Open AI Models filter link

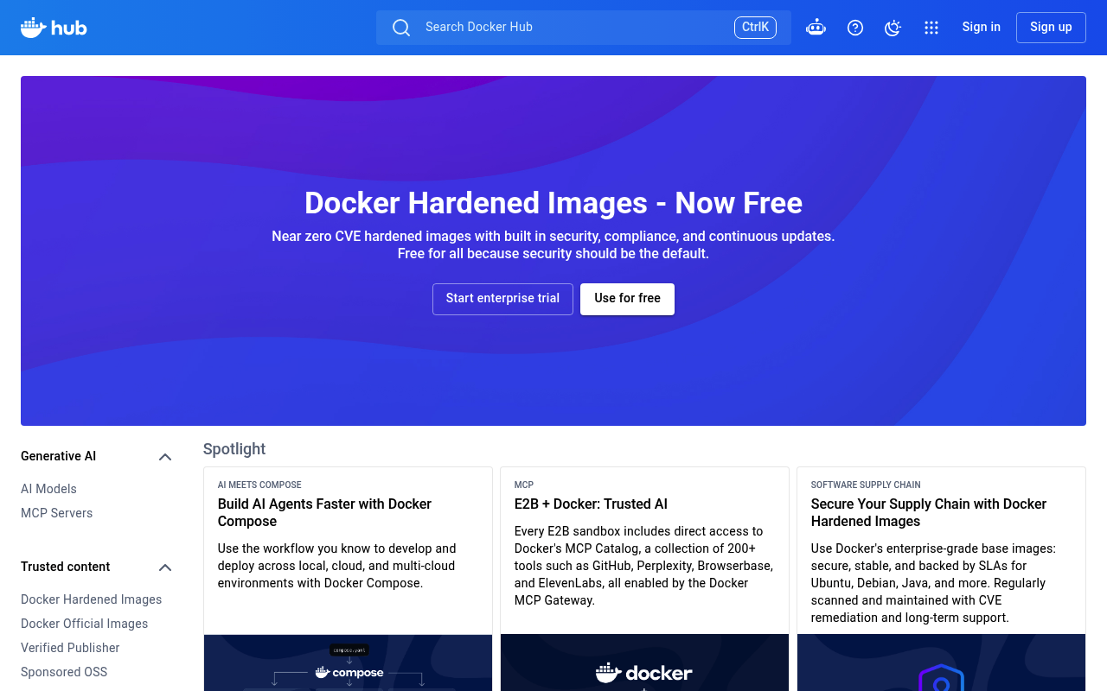click(x=48, y=489)
